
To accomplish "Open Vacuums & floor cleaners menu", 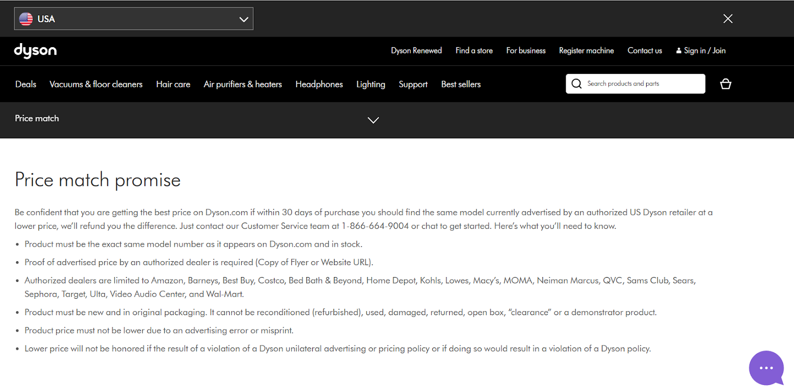I will point(96,84).
